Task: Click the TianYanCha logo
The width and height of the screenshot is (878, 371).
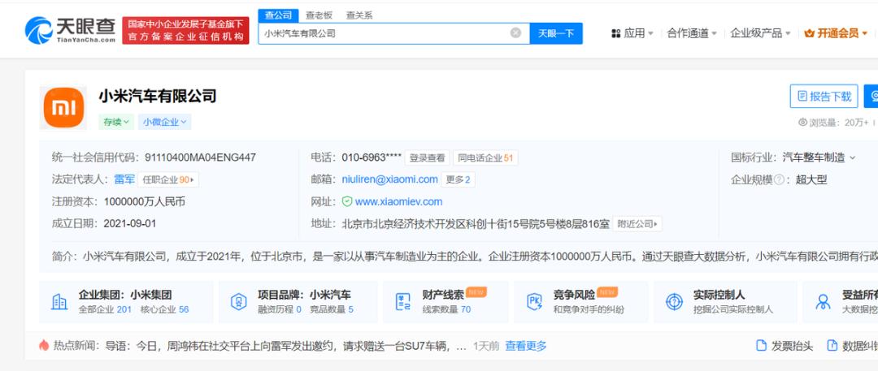Action: pos(70,30)
